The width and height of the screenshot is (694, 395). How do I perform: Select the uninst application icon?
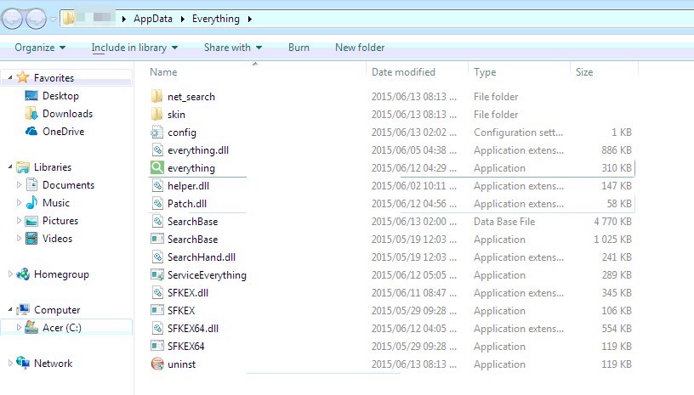tap(156, 364)
